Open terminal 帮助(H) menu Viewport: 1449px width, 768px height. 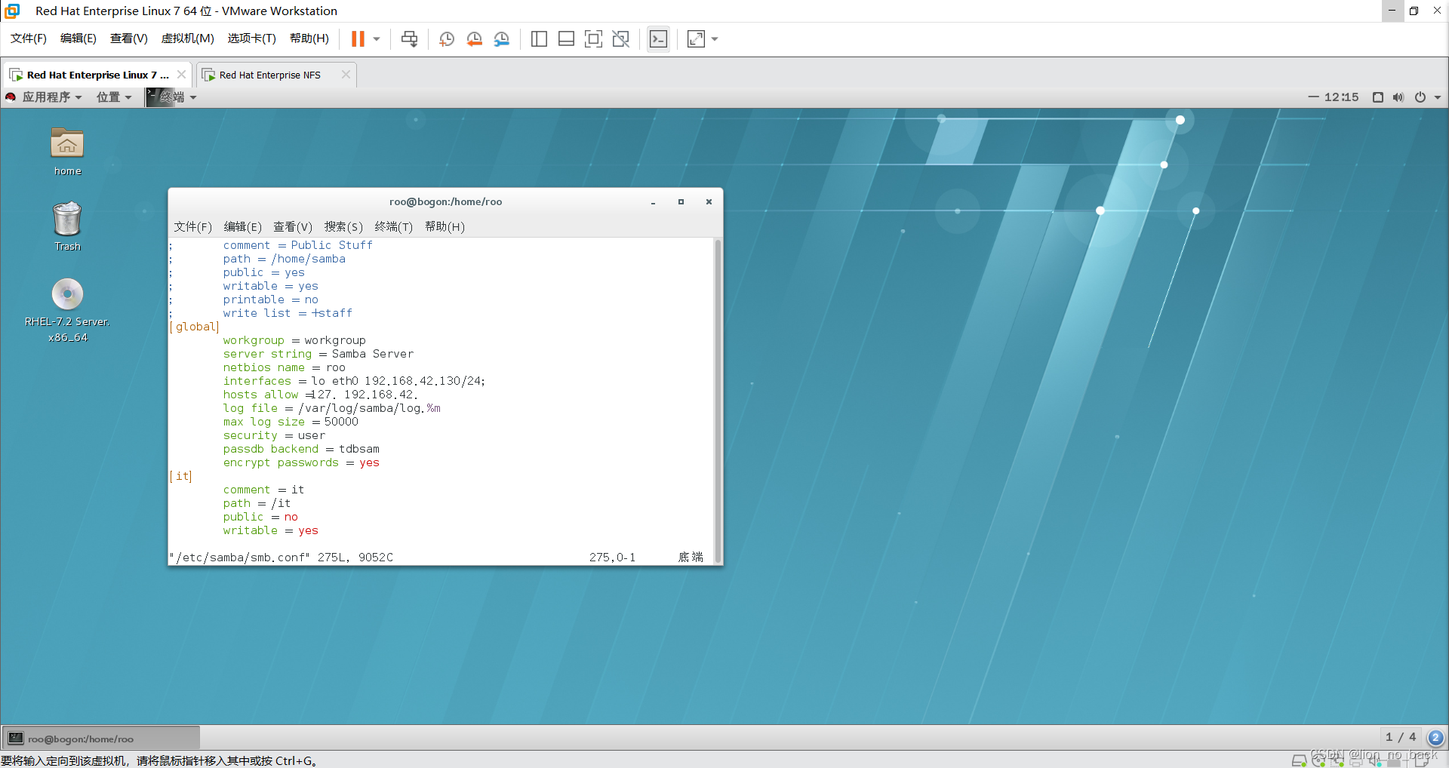pos(445,226)
